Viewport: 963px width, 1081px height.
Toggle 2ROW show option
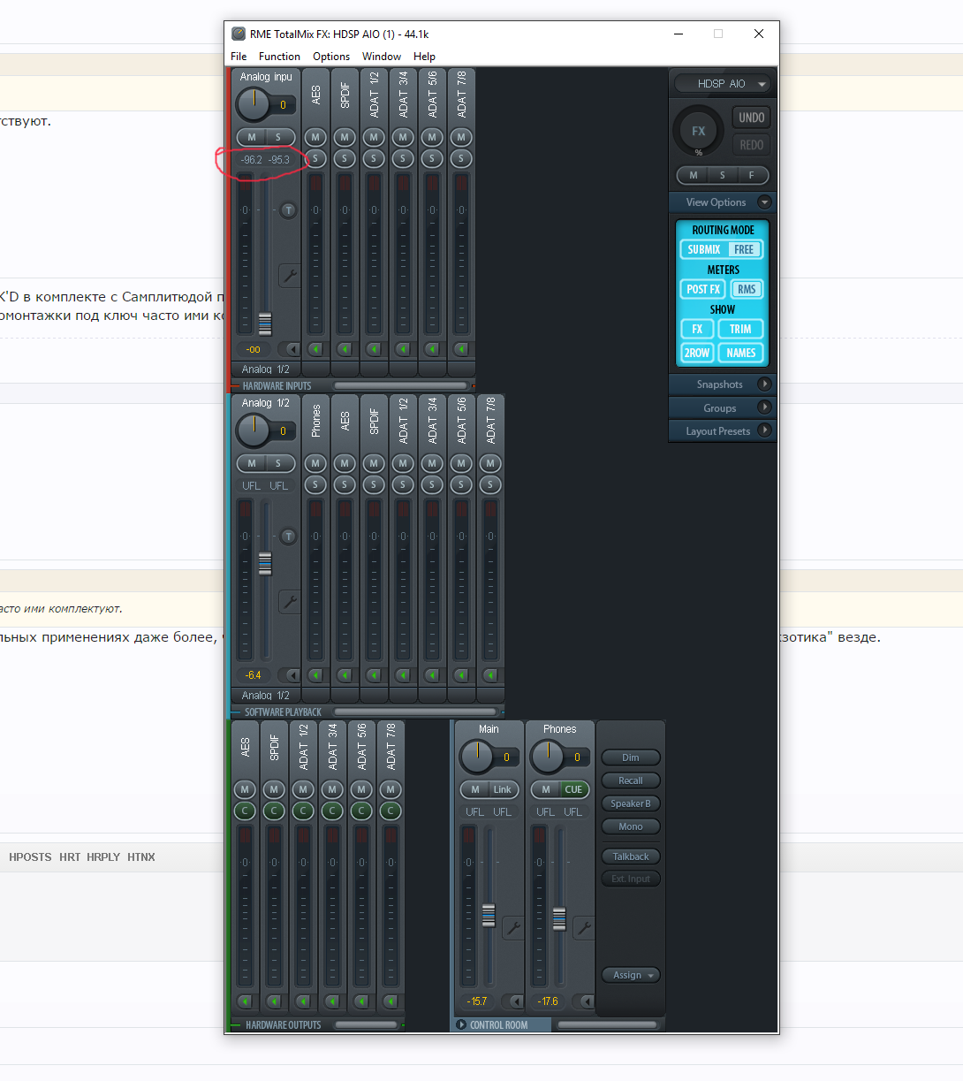point(697,353)
